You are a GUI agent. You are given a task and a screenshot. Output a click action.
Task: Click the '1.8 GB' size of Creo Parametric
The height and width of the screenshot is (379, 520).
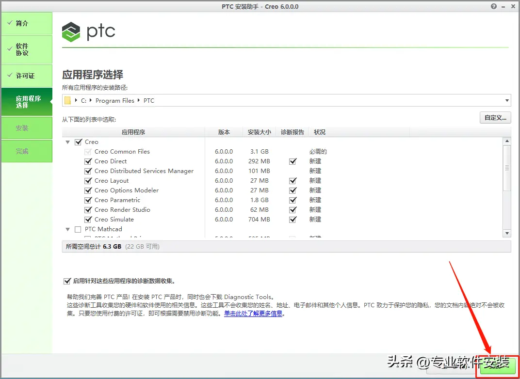[x=260, y=200]
